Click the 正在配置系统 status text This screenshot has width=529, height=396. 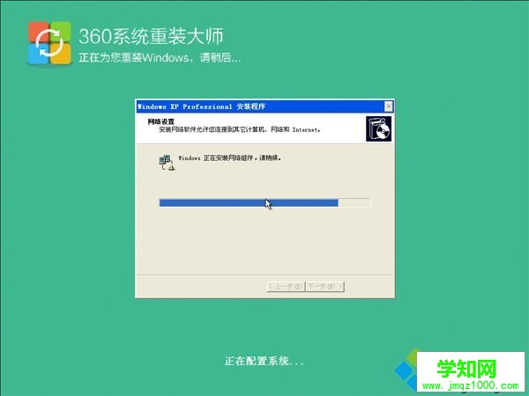point(264,362)
